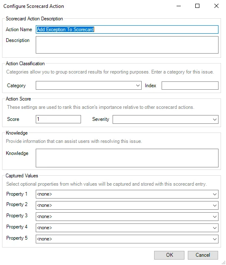Image resolution: width=226 pixels, height=265 pixels.
Task: Click the resize grip in dialog corner
Action: click(x=224, y=263)
